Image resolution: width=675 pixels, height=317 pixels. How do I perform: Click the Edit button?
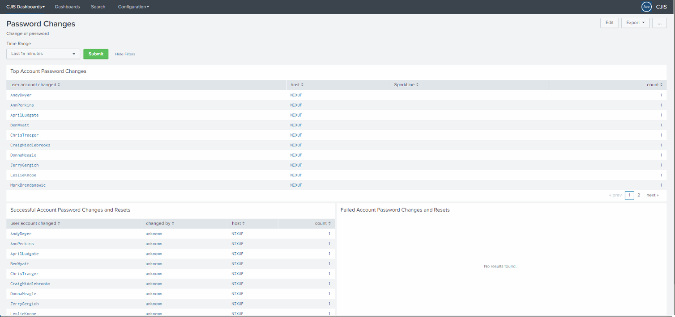tap(609, 23)
